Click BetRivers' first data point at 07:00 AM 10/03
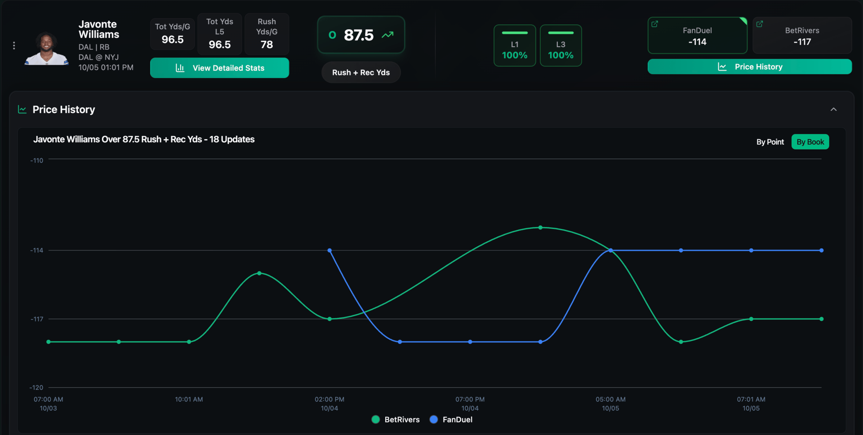The height and width of the screenshot is (435, 863). (49, 342)
